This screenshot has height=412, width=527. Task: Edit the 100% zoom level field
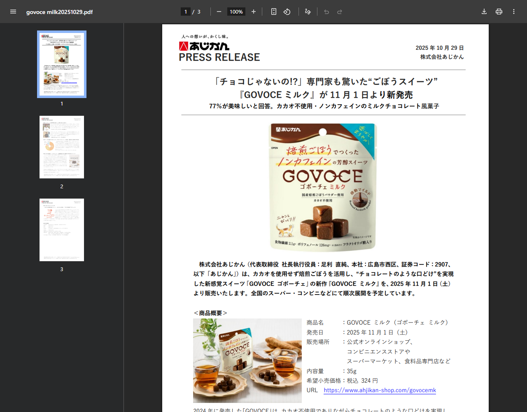point(236,12)
